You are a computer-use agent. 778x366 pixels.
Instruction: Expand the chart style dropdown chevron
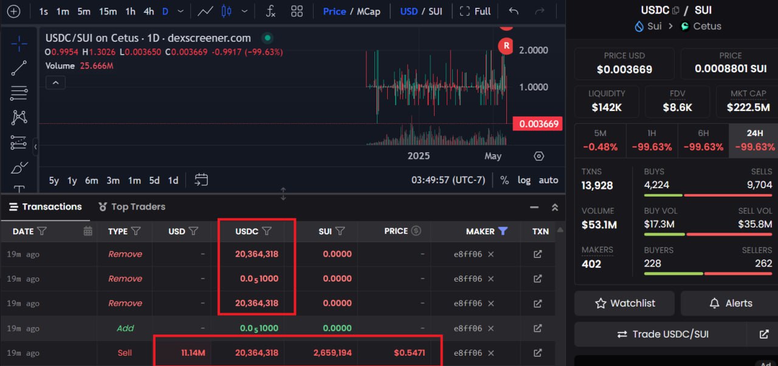coord(244,11)
